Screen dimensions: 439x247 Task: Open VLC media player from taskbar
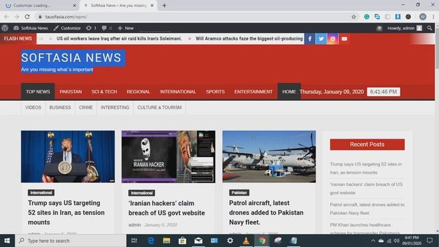(246, 241)
